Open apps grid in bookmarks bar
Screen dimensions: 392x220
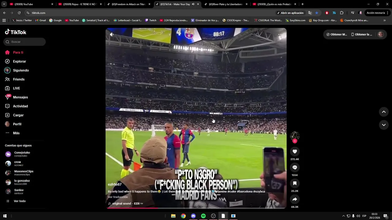click(x=4, y=20)
